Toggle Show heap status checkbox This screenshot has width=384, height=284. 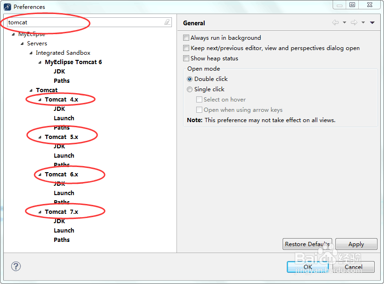click(186, 58)
